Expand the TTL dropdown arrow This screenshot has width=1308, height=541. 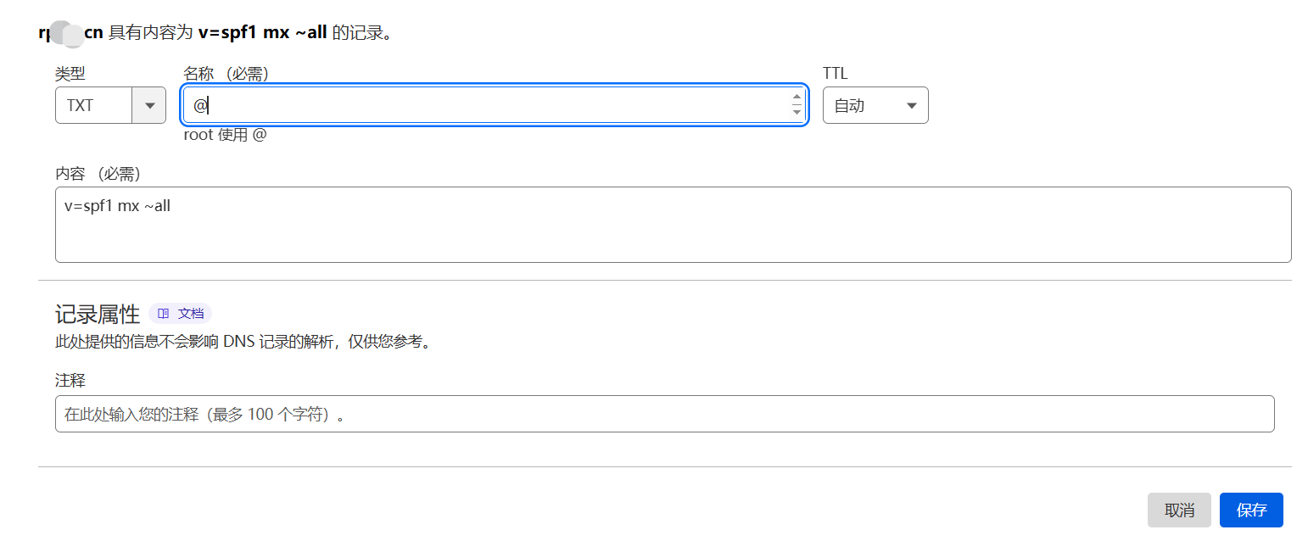[912, 106]
